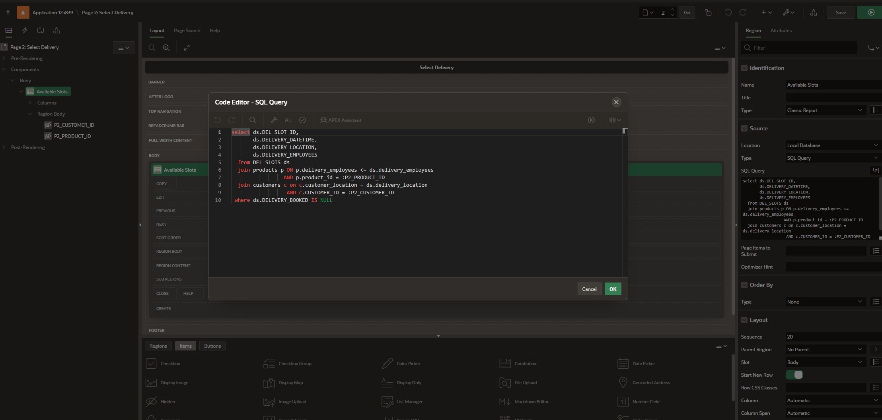Viewport: 882px width, 420px height.
Task: Go up to the application home arrow
Action: [8, 12]
